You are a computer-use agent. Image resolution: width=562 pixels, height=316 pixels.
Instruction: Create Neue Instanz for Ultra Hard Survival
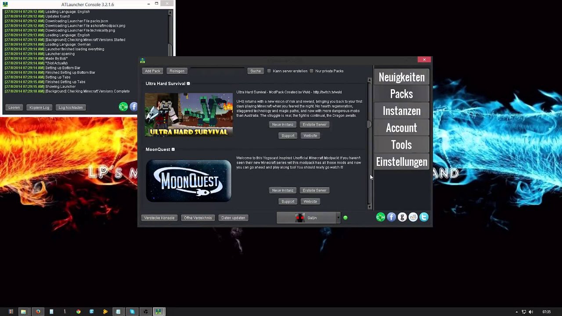pos(283,125)
